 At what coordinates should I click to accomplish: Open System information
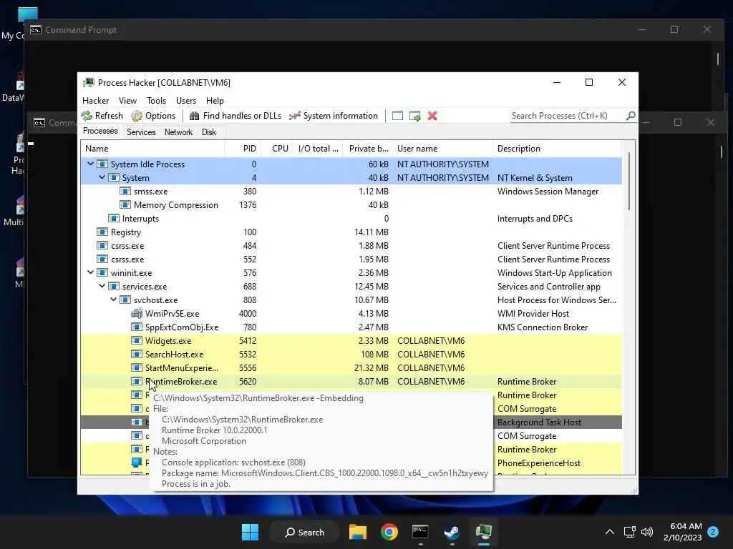pyautogui.click(x=334, y=116)
